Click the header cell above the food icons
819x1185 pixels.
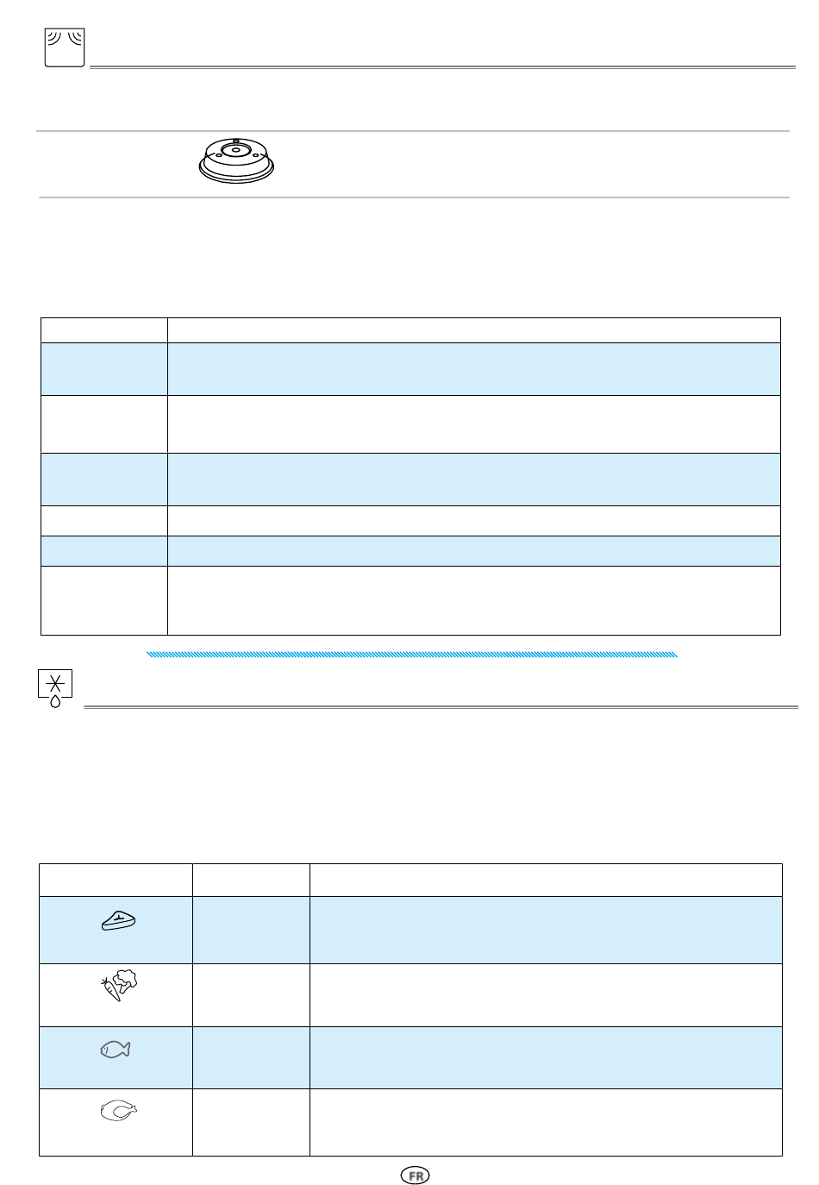tap(116, 880)
